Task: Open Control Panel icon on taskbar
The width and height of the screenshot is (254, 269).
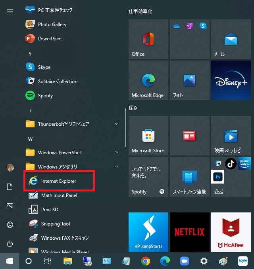Action: [106, 261]
